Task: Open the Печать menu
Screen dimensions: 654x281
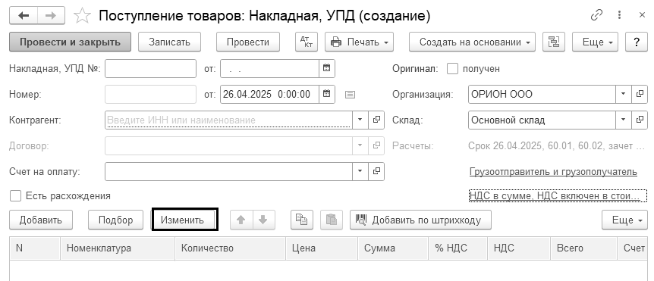Action: pos(359,42)
